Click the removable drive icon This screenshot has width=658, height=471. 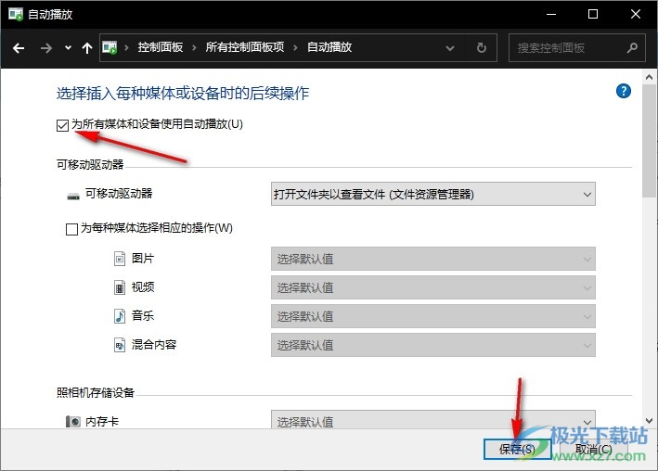pyautogui.click(x=73, y=196)
